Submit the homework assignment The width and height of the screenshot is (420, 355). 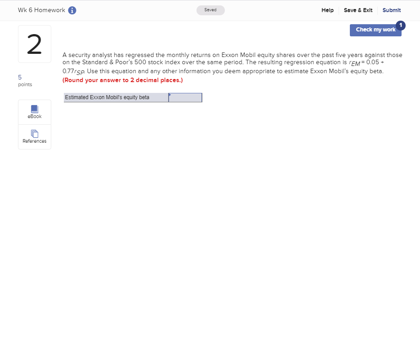tap(391, 10)
